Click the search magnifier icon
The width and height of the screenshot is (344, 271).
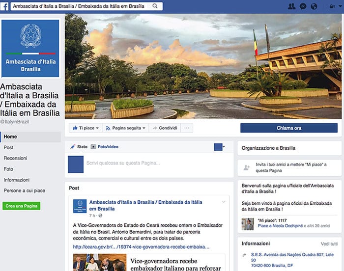click(x=155, y=6)
